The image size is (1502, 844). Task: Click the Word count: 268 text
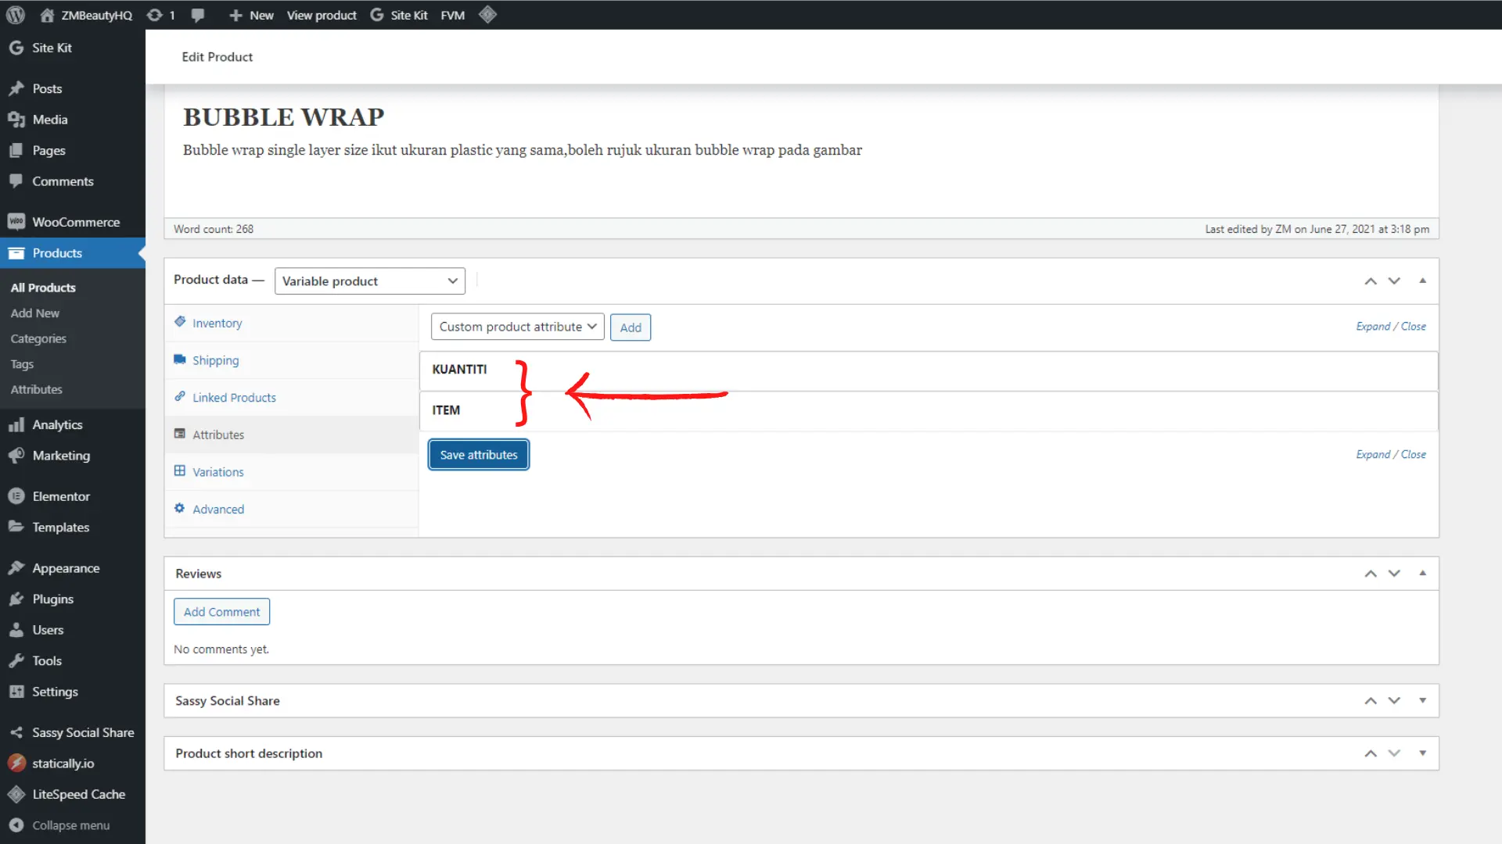[x=214, y=229]
